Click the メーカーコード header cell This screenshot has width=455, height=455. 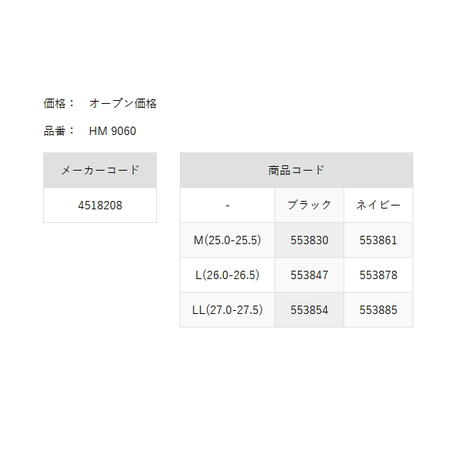coord(100,170)
